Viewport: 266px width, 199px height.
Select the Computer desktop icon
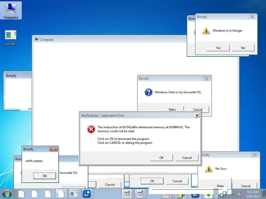[x=11, y=10]
